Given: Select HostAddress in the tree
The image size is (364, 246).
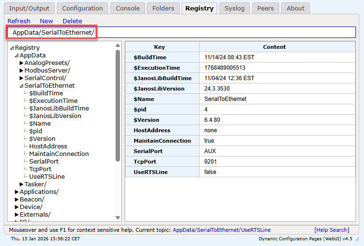Looking at the screenshot, I should point(48,146).
